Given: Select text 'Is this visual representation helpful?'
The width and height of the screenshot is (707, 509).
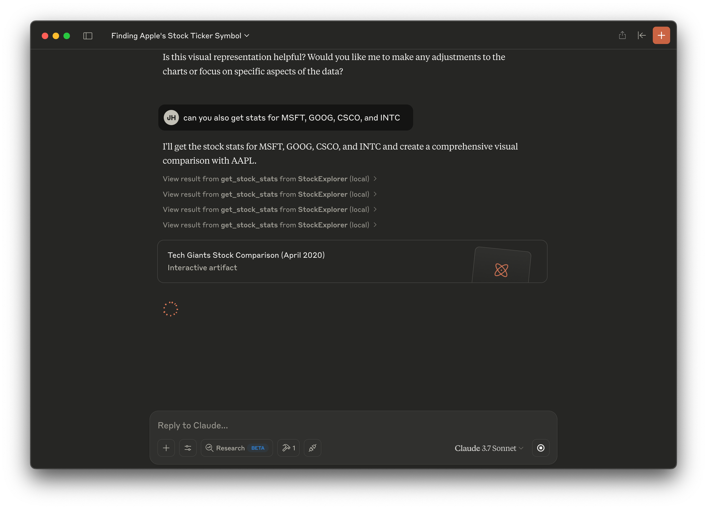Looking at the screenshot, I should click(234, 57).
